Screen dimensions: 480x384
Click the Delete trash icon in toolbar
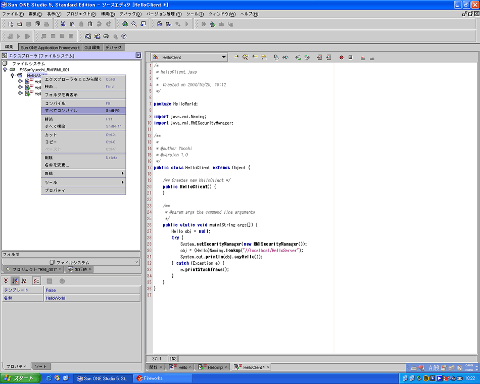point(90,24)
